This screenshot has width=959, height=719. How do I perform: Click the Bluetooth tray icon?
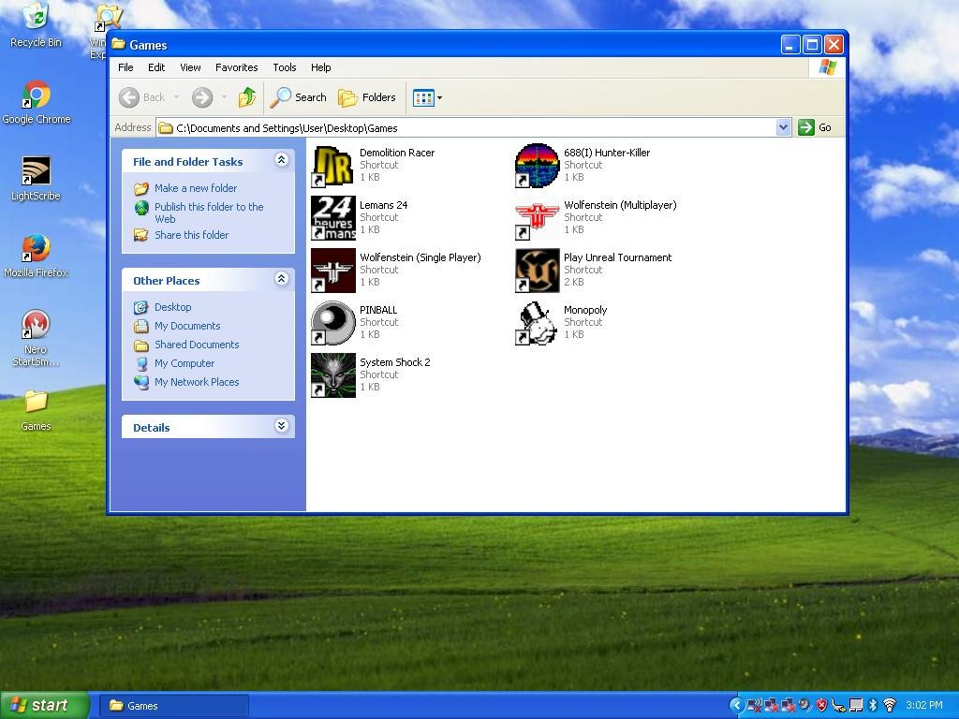click(873, 706)
